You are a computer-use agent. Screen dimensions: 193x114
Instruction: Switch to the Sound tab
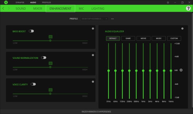click(20, 9)
